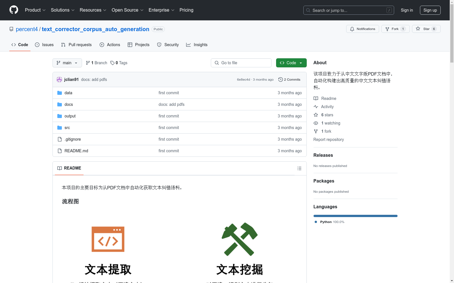The height and width of the screenshot is (283, 454).
Task: Click the Go to file search box
Action: tap(241, 63)
